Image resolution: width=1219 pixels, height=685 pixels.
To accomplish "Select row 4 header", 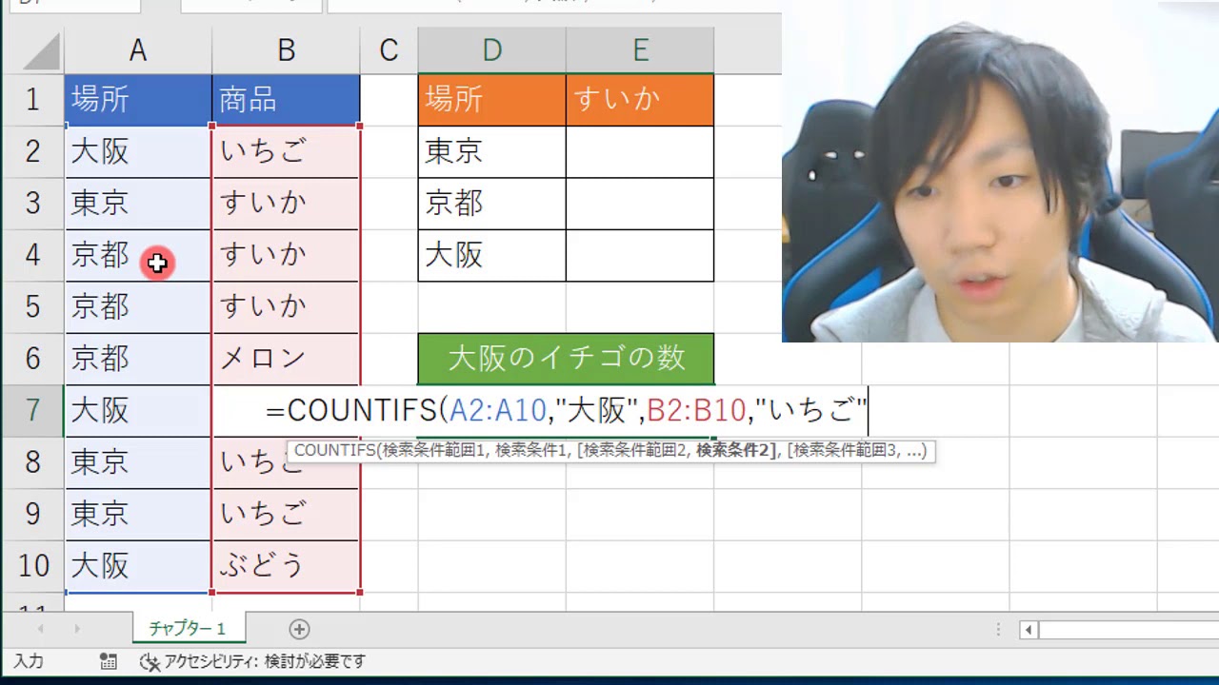I will click(x=32, y=255).
